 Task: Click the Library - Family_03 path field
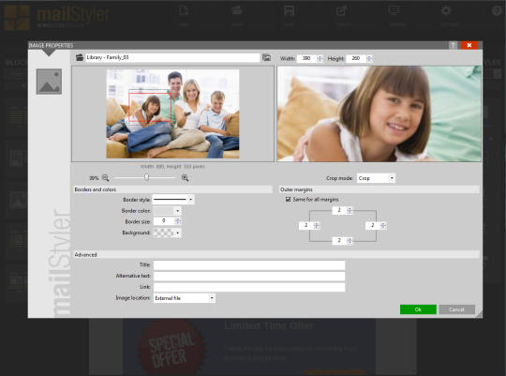tap(172, 57)
